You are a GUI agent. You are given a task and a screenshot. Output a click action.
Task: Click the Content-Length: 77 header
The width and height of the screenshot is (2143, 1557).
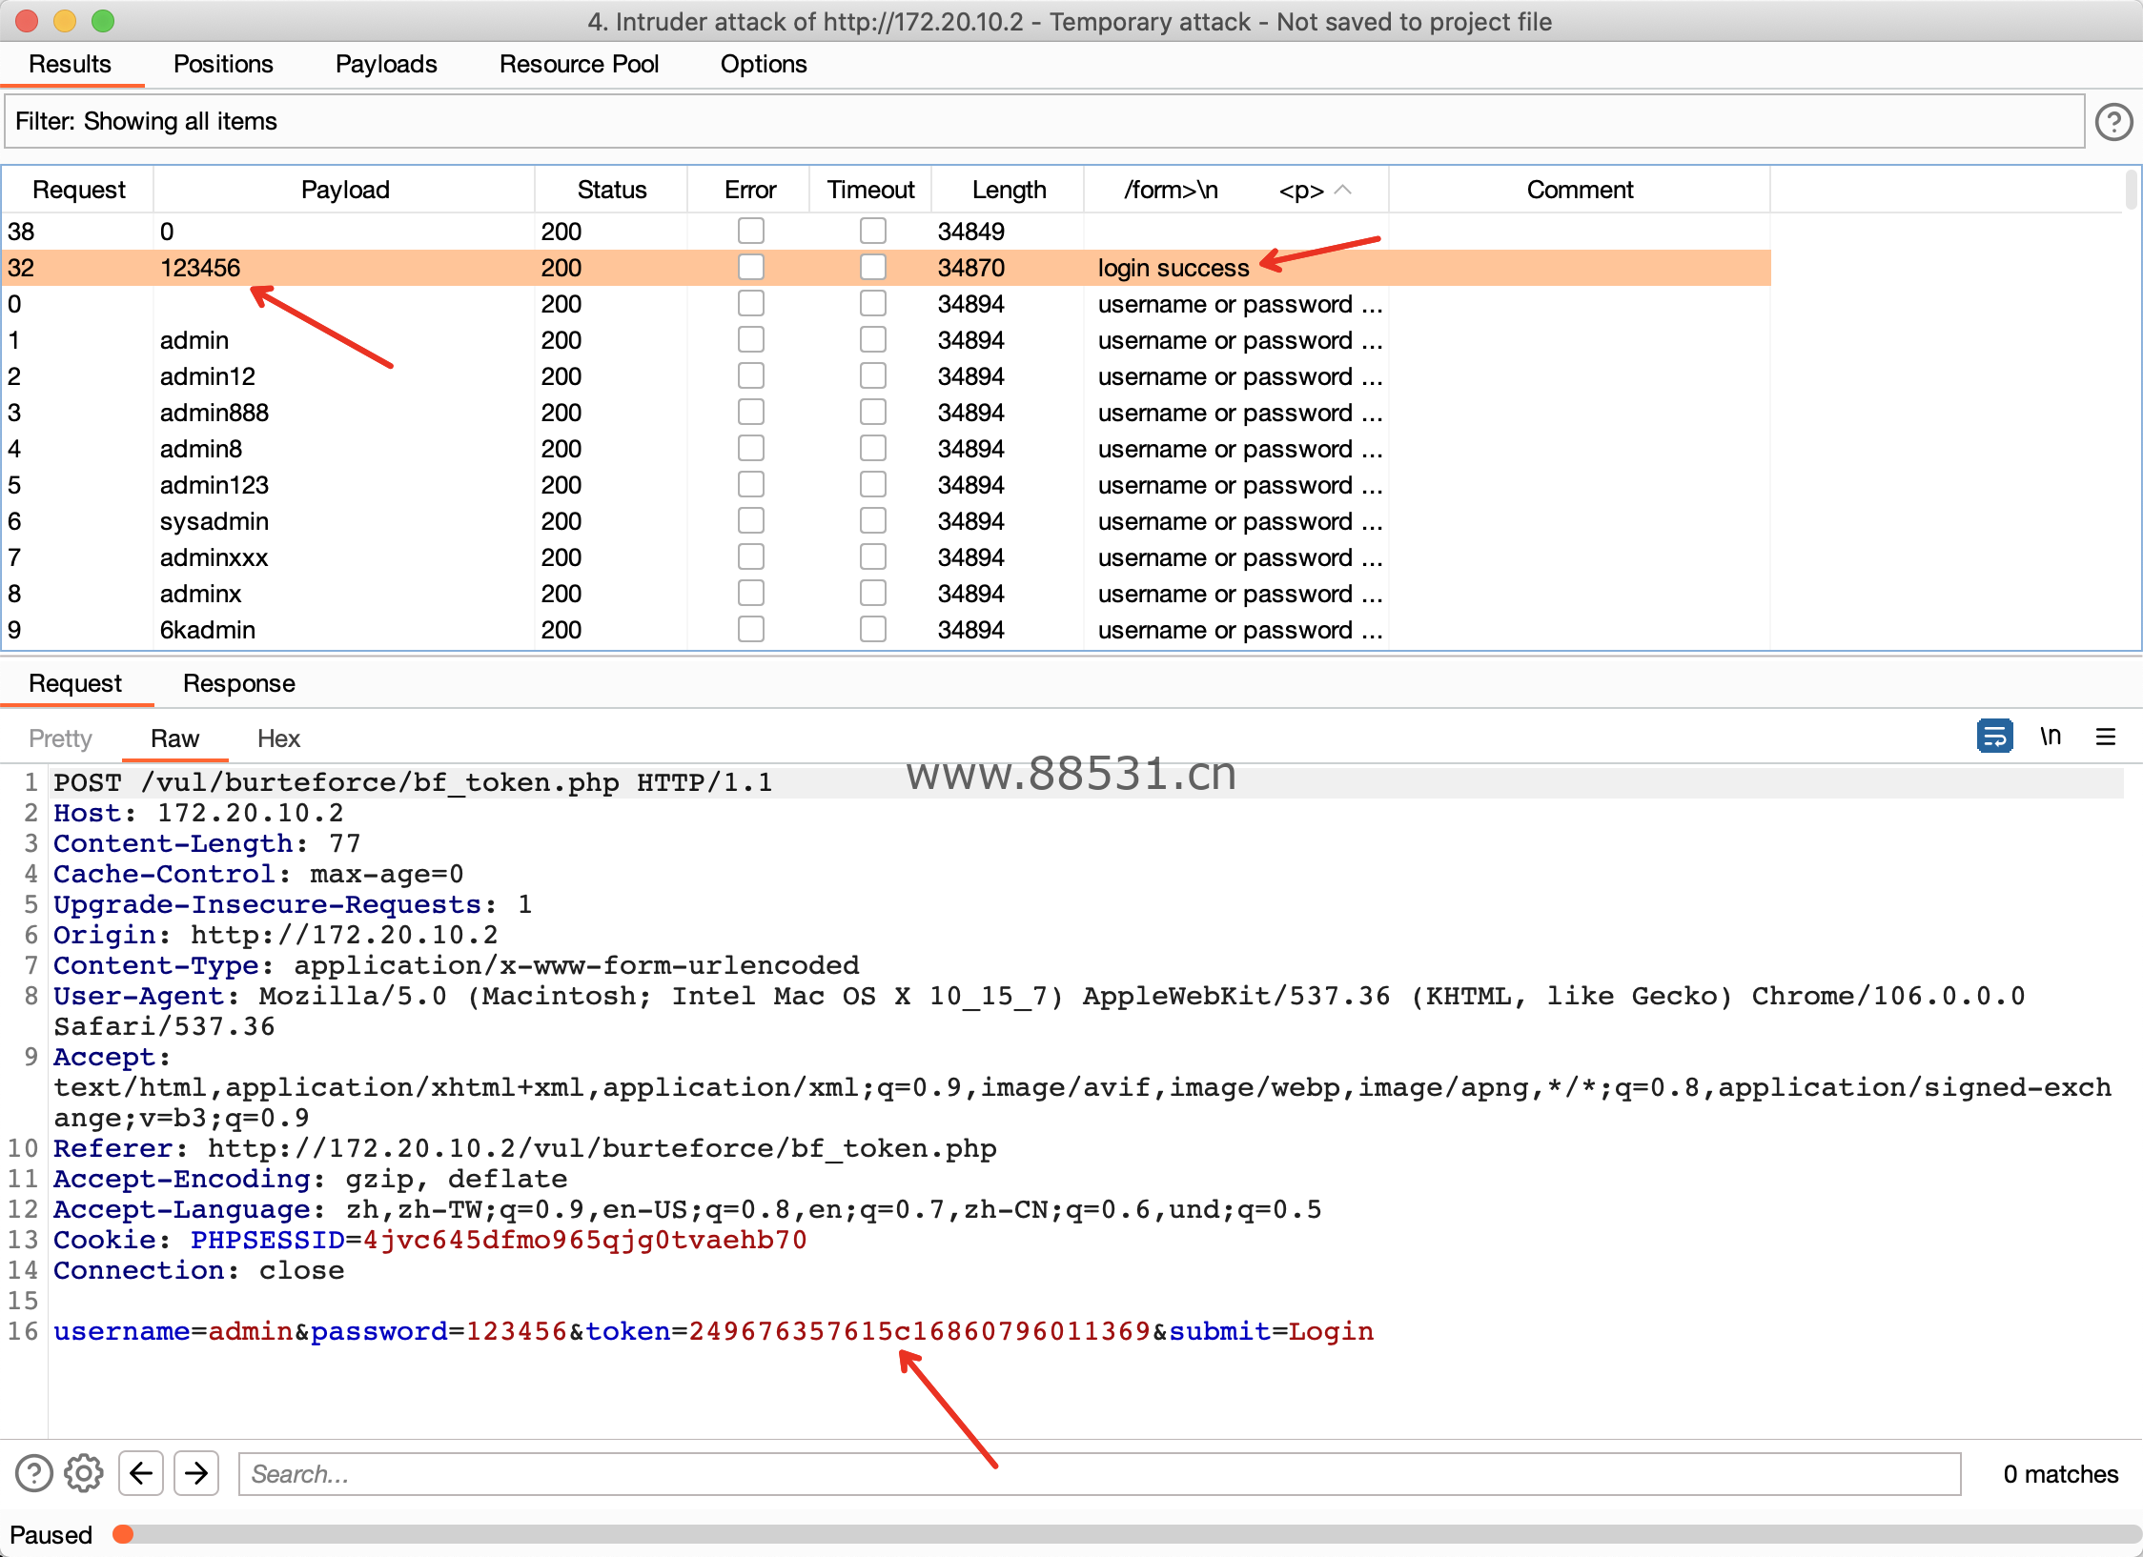(207, 843)
